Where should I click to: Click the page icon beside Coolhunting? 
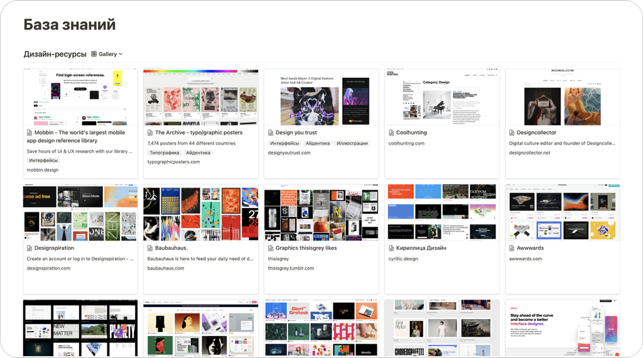coord(391,133)
